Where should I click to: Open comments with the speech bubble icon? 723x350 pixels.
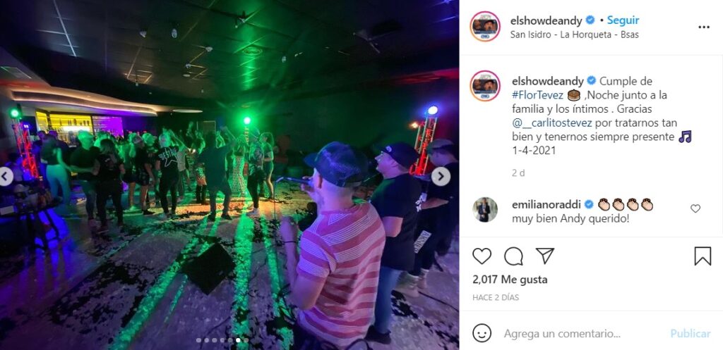[513, 256]
